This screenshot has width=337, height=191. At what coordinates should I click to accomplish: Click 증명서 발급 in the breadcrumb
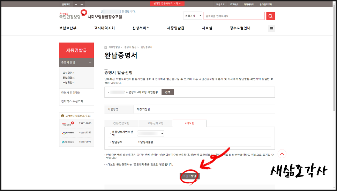pyautogui.click(x=130, y=47)
